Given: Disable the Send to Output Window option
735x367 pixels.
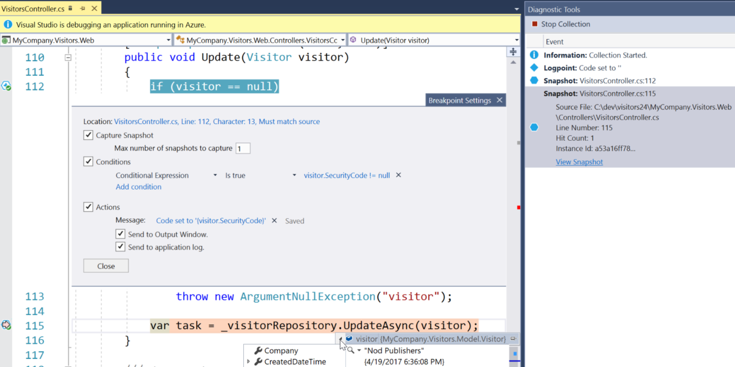Looking at the screenshot, I should (x=121, y=234).
